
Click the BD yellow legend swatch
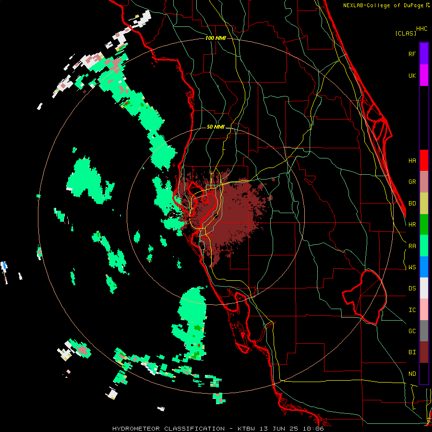[x=424, y=204]
